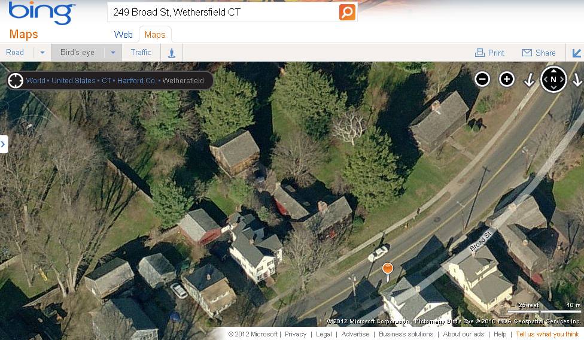Click the locate-me crosshair icon
This screenshot has width=584, height=340.
pyautogui.click(x=16, y=80)
